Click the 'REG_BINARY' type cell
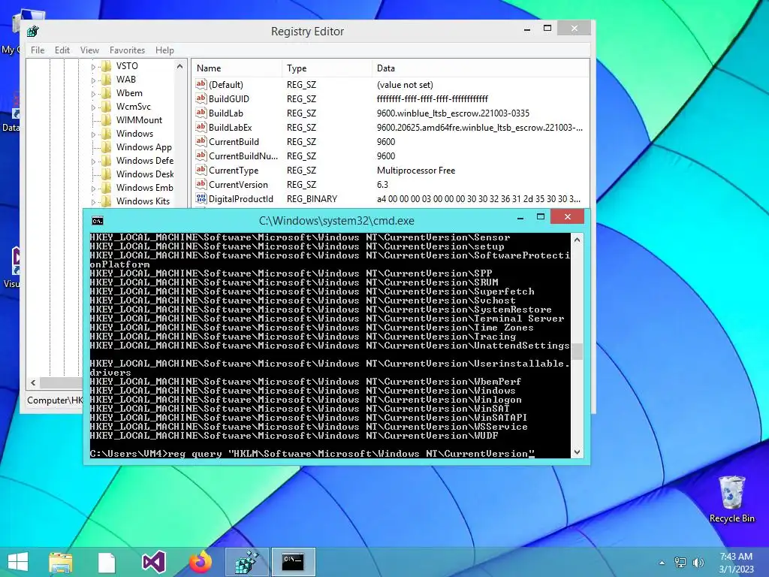769x577 pixels. click(312, 198)
